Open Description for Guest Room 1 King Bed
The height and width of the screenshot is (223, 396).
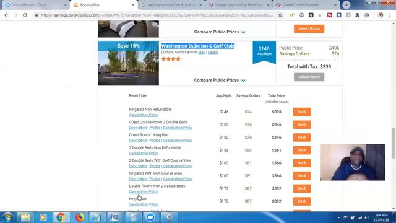point(137,141)
